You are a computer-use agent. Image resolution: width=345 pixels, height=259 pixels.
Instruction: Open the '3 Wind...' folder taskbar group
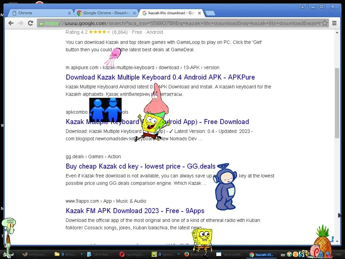click(x=65, y=254)
